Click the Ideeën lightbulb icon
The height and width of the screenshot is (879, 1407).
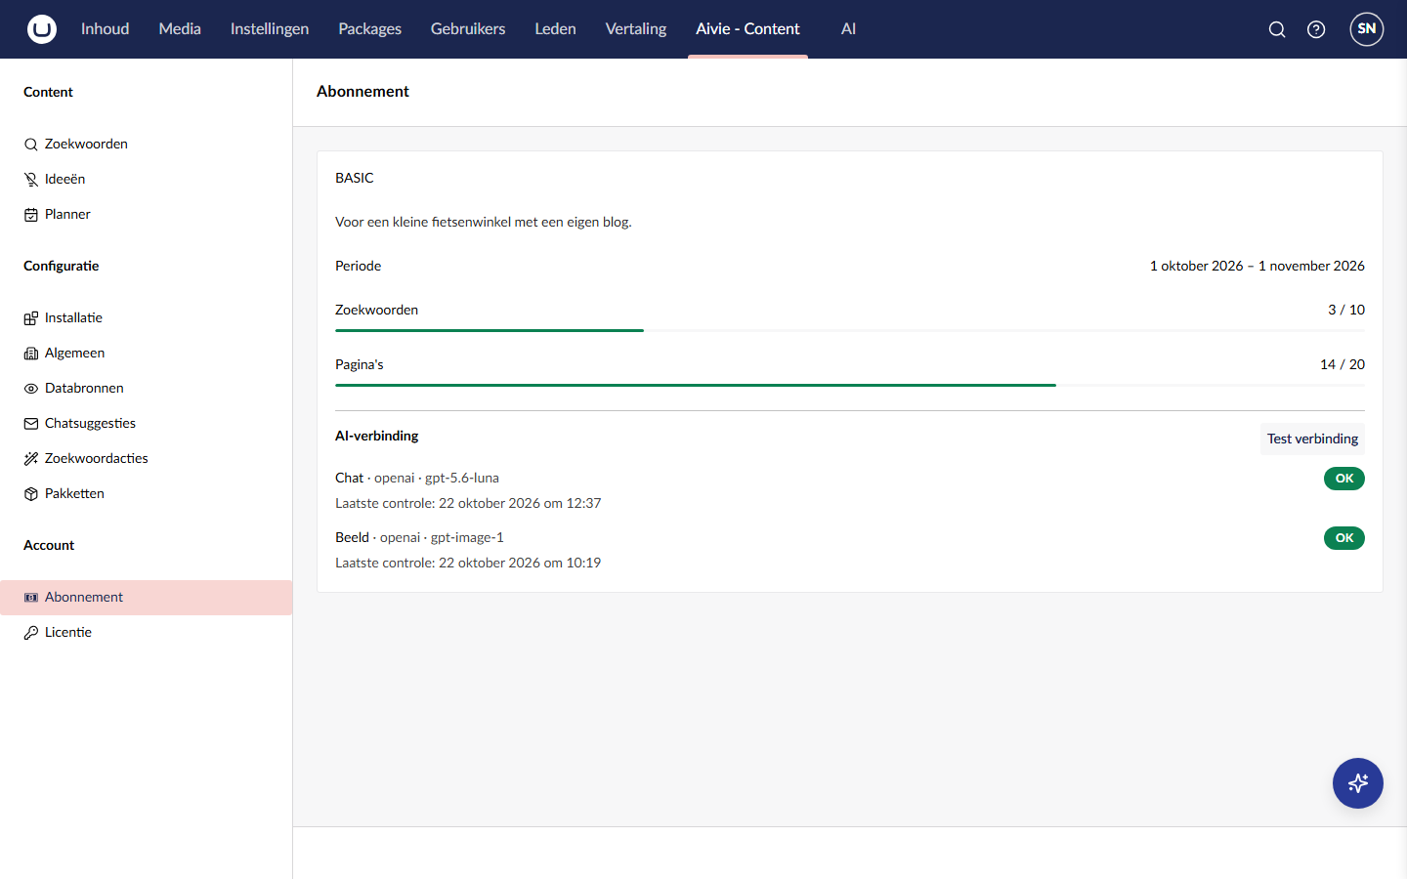pos(31,180)
